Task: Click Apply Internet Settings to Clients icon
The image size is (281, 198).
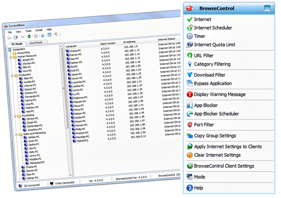Action: [x=190, y=147]
